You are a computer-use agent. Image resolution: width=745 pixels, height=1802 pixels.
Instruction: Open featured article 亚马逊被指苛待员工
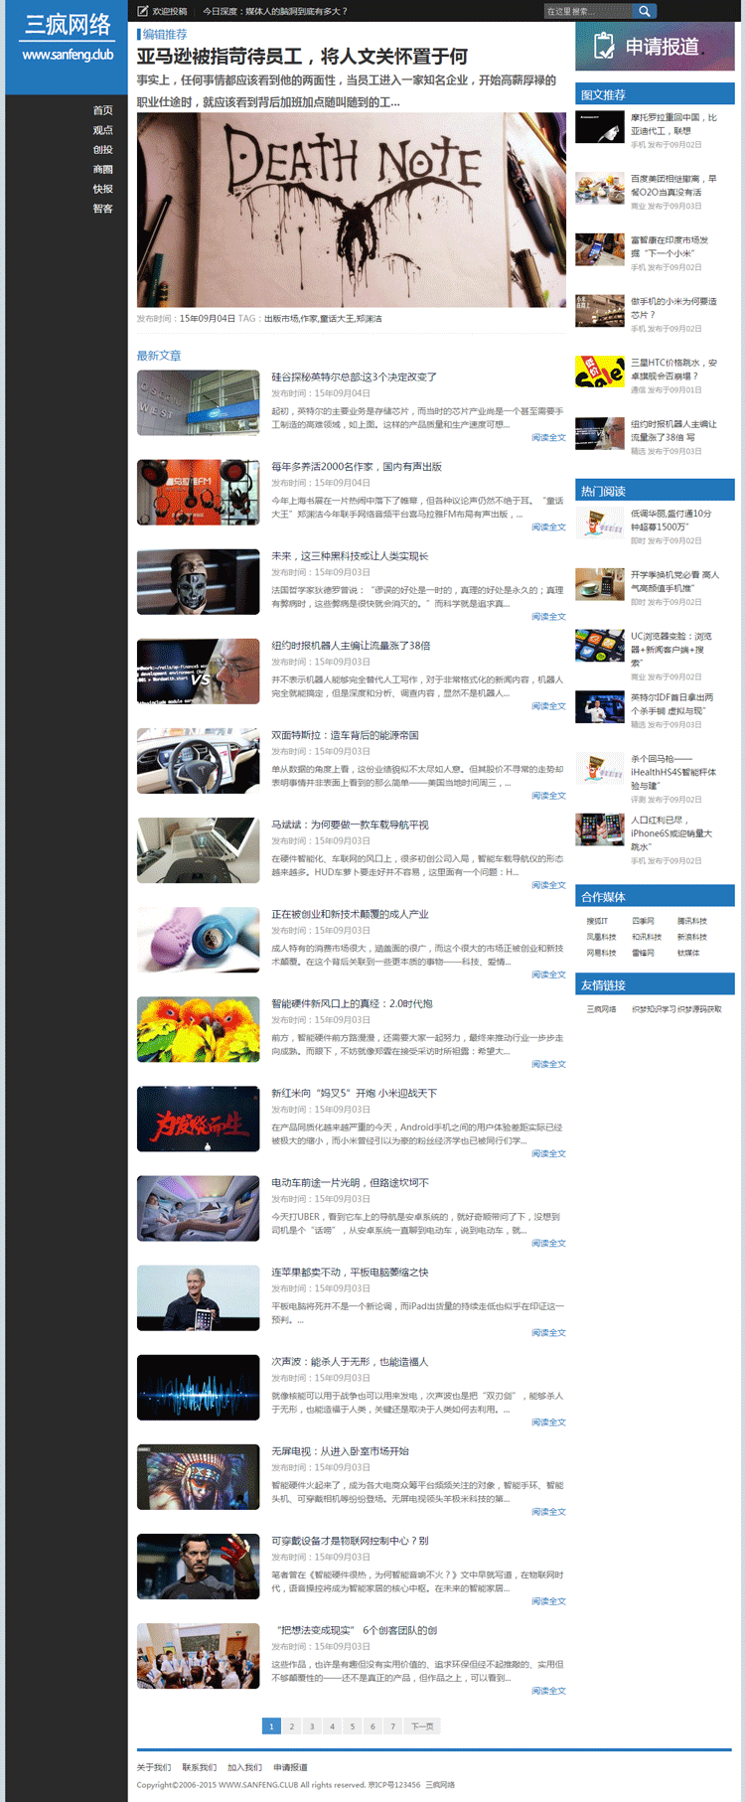click(x=302, y=57)
